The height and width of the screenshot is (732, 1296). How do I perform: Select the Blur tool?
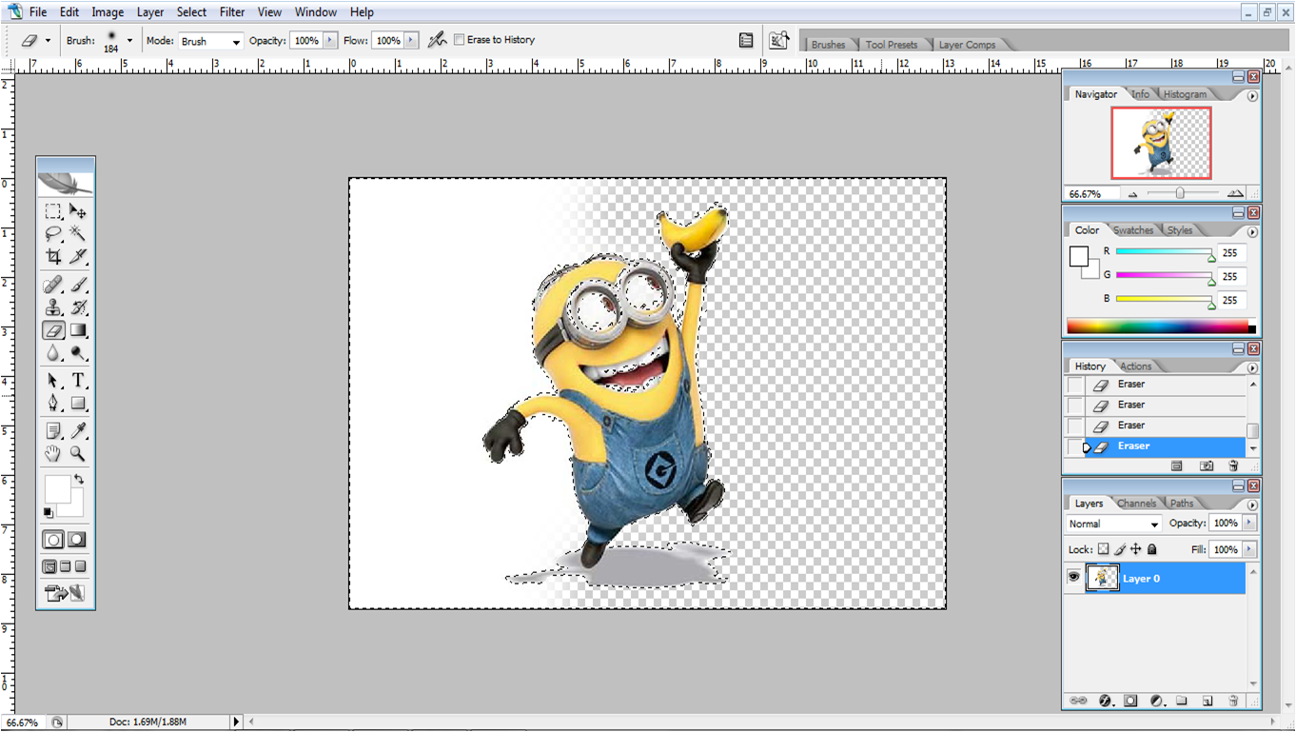53,353
